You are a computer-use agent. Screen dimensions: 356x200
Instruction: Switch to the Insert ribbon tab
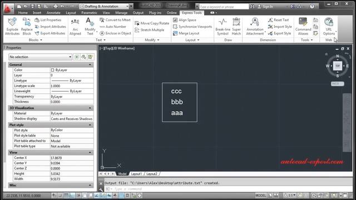[x=37, y=13]
